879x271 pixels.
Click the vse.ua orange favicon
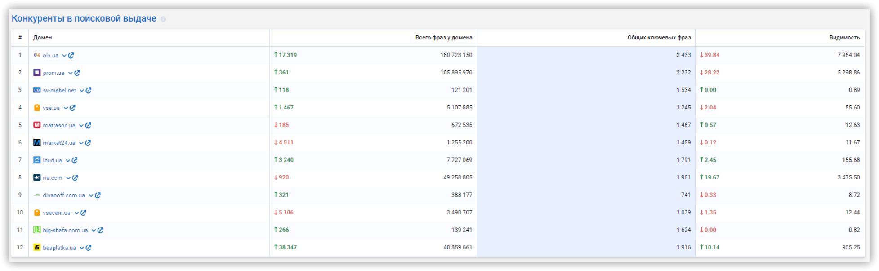37,108
